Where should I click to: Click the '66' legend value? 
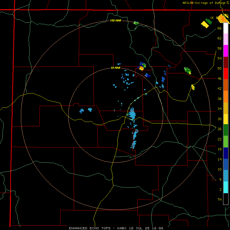click(x=220, y=28)
